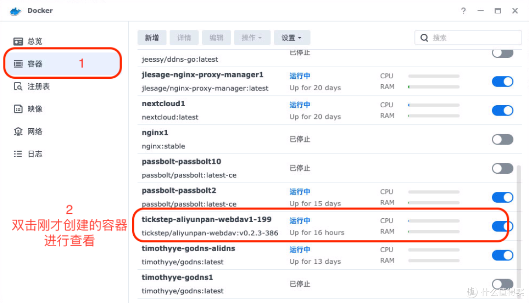Open container details via 详情 button
529x303 pixels.
(x=184, y=37)
